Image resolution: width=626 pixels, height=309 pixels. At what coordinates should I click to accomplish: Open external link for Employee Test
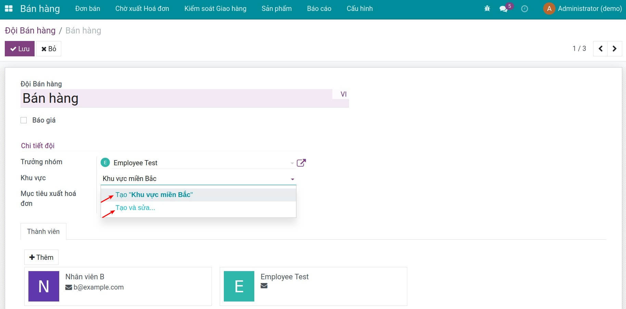pyautogui.click(x=301, y=163)
